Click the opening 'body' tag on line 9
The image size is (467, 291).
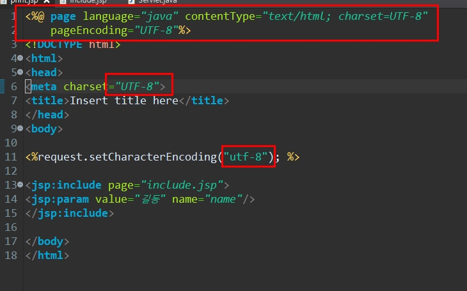(x=44, y=129)
